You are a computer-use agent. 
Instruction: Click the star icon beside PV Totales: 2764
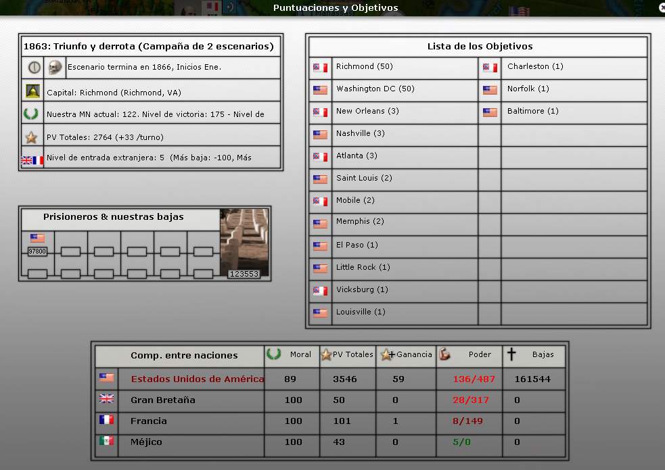tap(31, 137)
